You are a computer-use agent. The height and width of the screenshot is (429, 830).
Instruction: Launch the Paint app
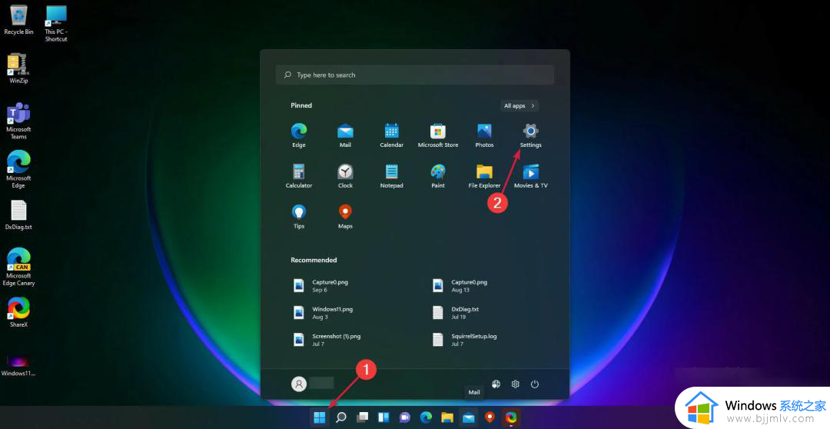pos(438,176)
